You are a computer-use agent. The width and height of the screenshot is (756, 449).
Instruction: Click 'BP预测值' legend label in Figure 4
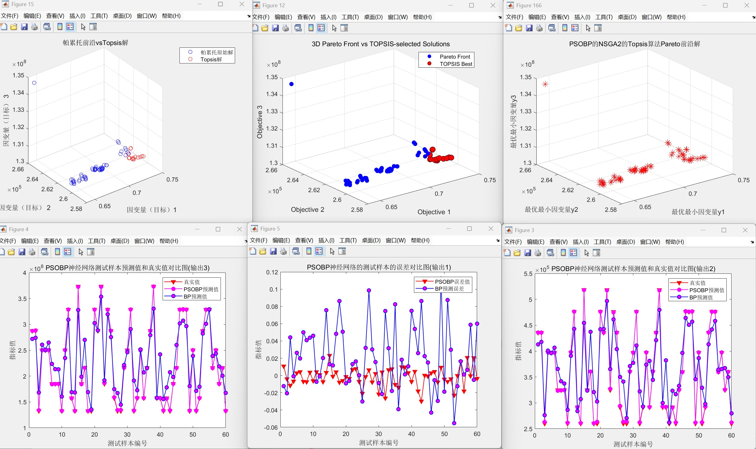tap(195, 296)
